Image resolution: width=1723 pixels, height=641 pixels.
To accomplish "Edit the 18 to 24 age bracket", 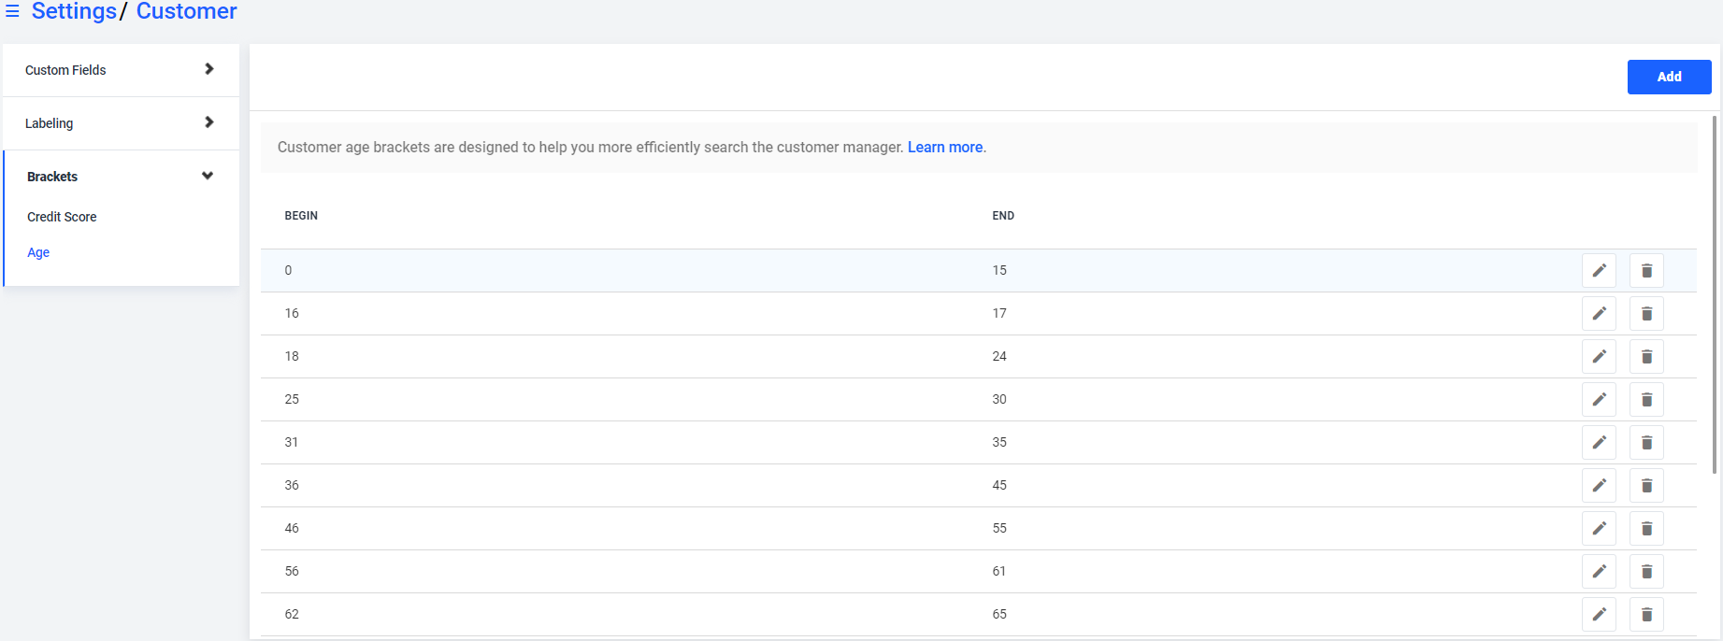I will pyautogui.click(x=1599, y=357).
